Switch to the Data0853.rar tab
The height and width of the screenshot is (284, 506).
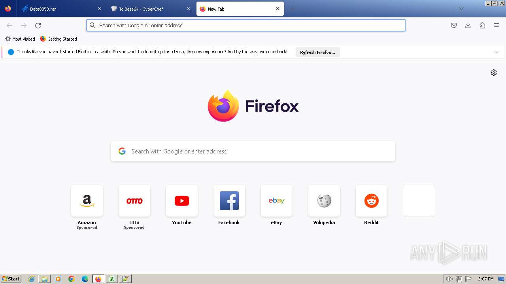61,9
